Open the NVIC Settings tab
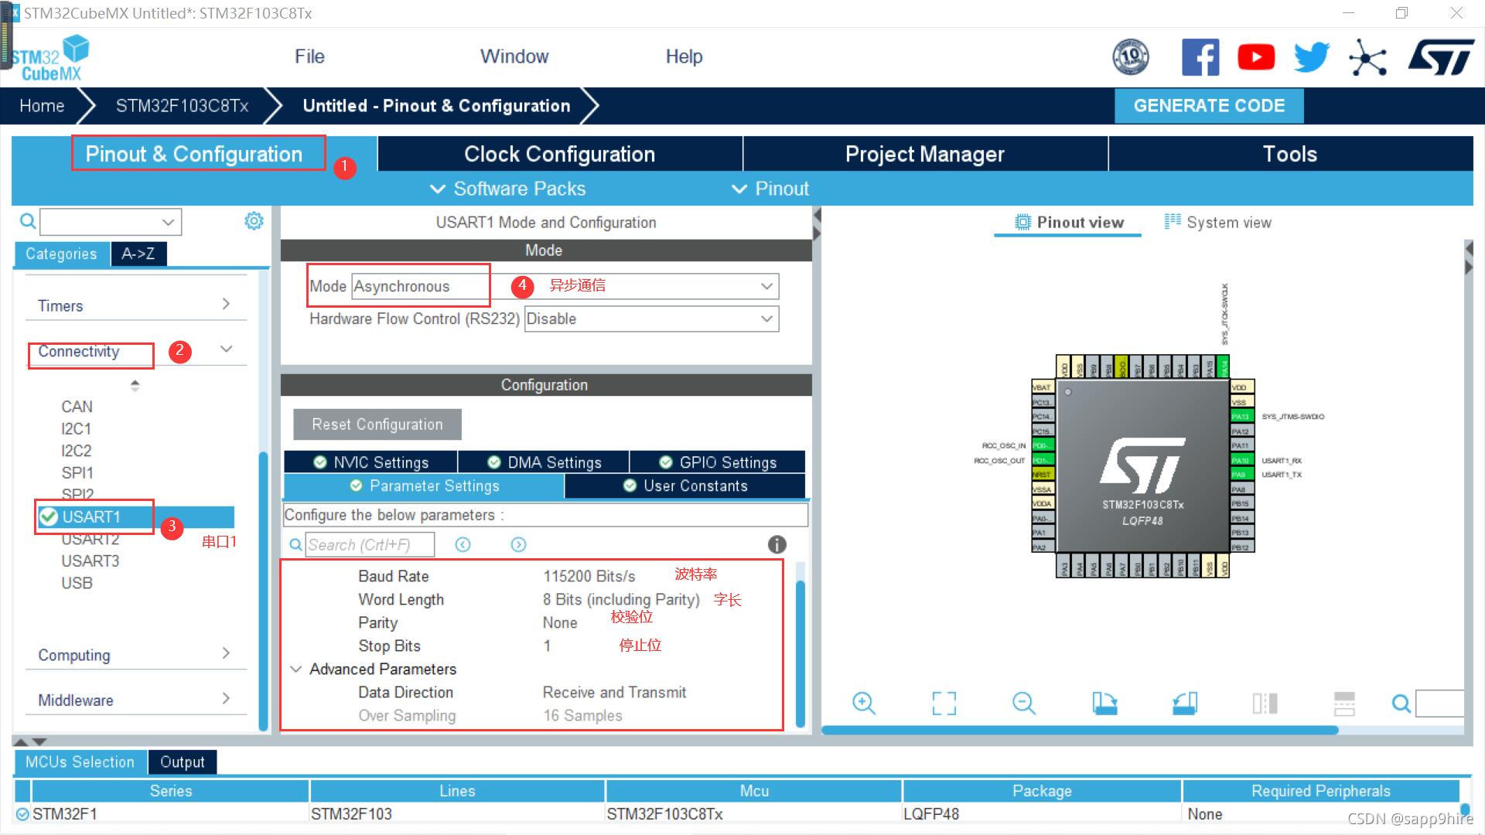 coord(370,462)
